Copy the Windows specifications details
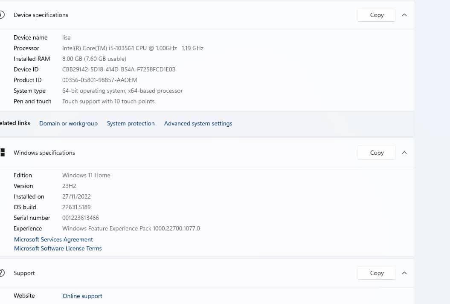The image size is (450, 304). 377,153
